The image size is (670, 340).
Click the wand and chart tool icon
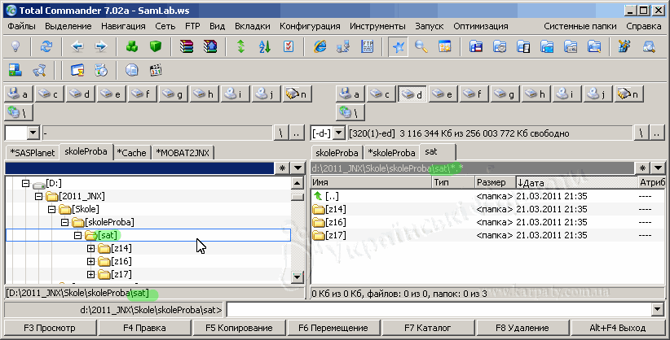pyautogui.click(x=624, y=46)
